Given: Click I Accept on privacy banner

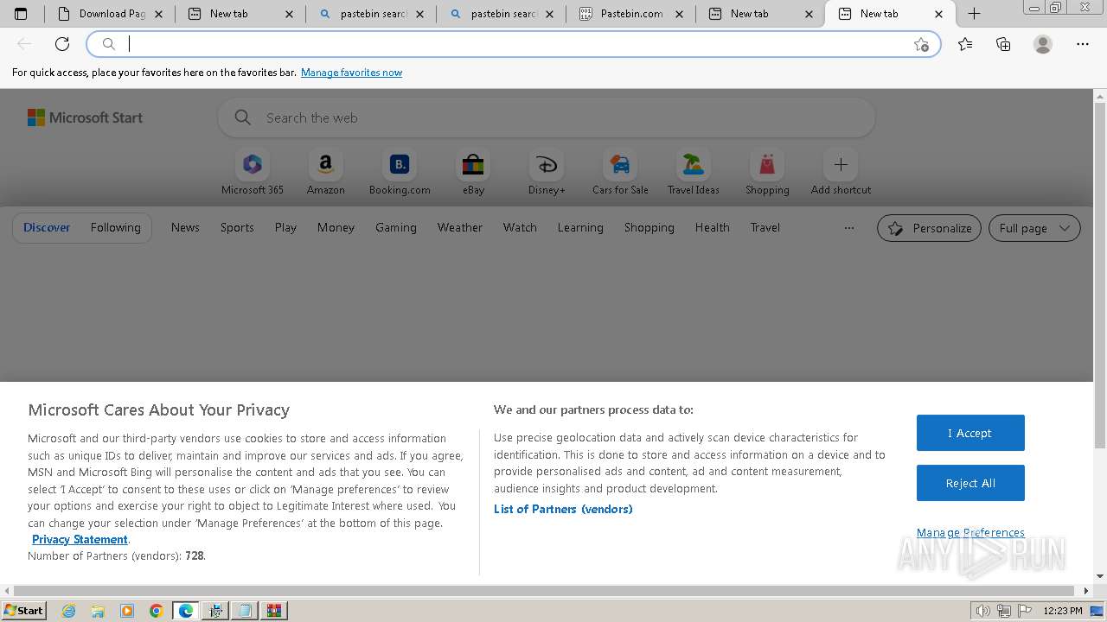Looking at the screenshot, I should tap(970, 433).
